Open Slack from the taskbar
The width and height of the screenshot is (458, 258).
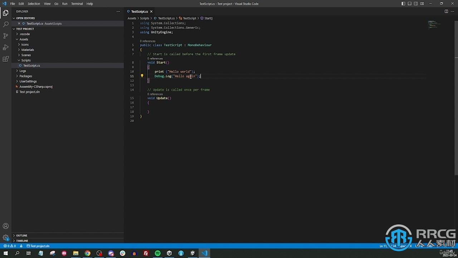pos(122,253)
